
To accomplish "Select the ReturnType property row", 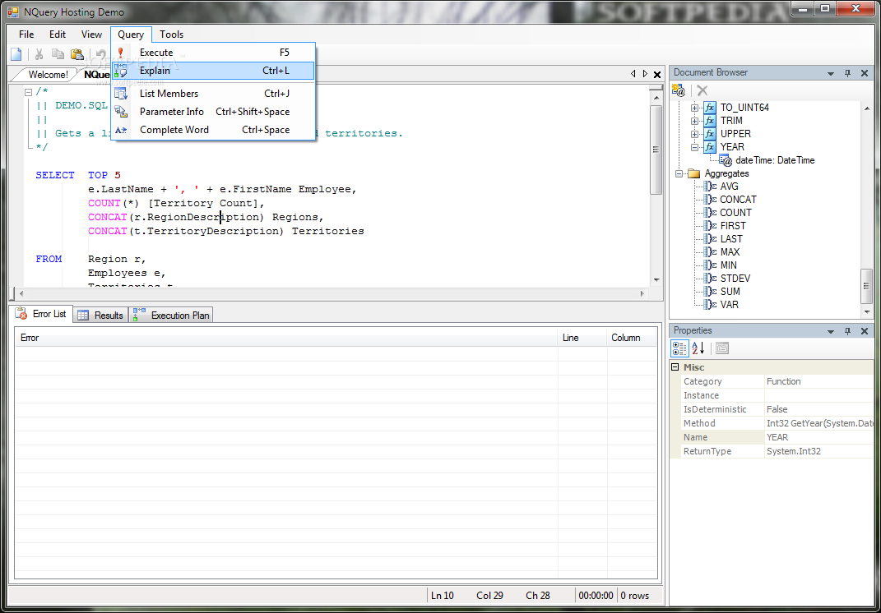I will 776,451.
